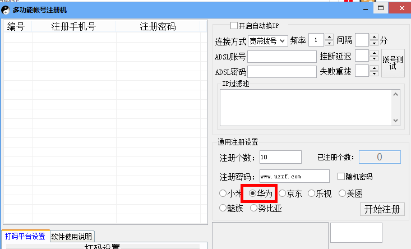Click the 编号 column header
This screenshot has width=411, height=249.
click(17, 26)
